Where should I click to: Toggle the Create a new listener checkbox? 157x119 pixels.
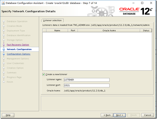43,74
